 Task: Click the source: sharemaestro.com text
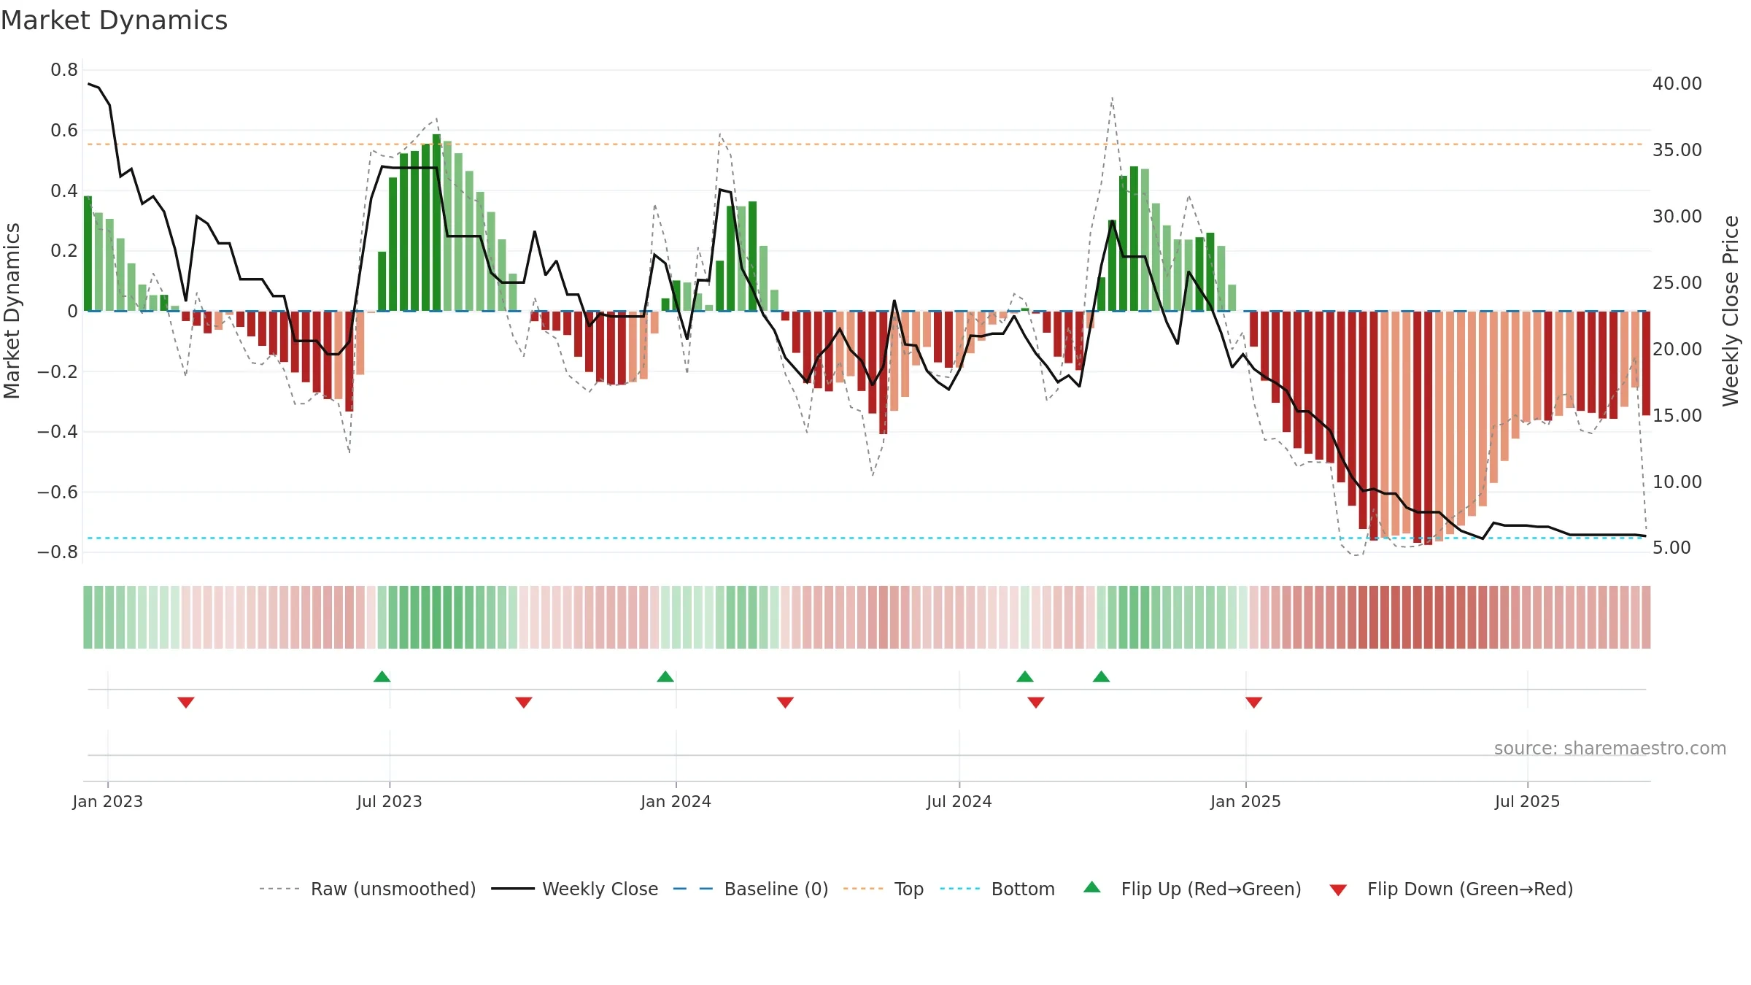click(1610, 748)
